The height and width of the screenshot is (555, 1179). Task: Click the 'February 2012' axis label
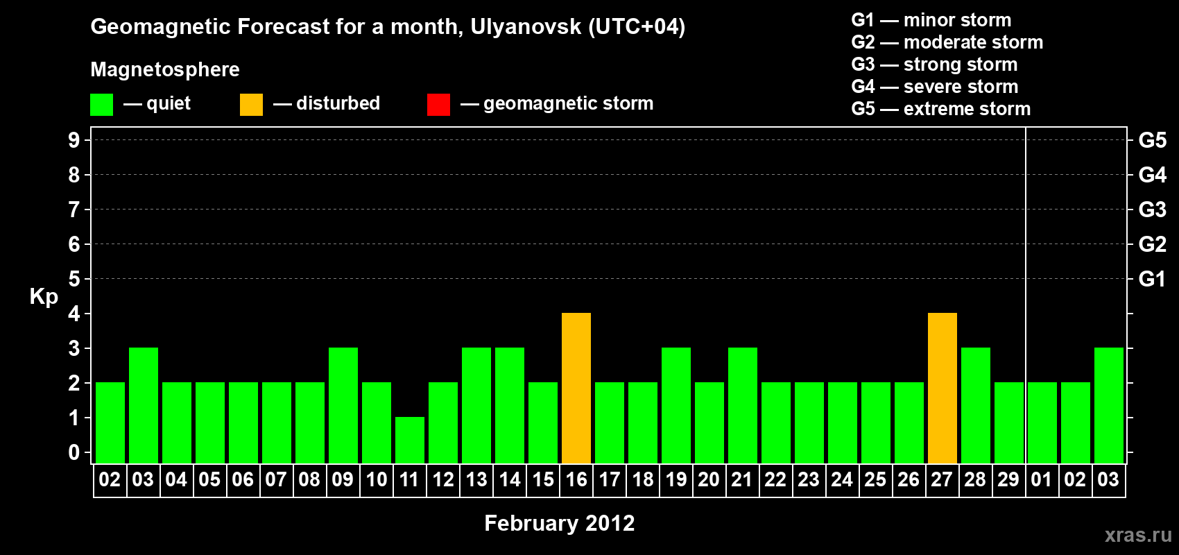[560, 523]
